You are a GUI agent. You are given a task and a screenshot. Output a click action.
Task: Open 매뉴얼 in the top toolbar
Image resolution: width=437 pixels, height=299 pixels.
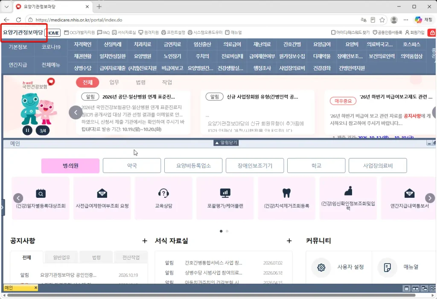(x=233, y=32)
